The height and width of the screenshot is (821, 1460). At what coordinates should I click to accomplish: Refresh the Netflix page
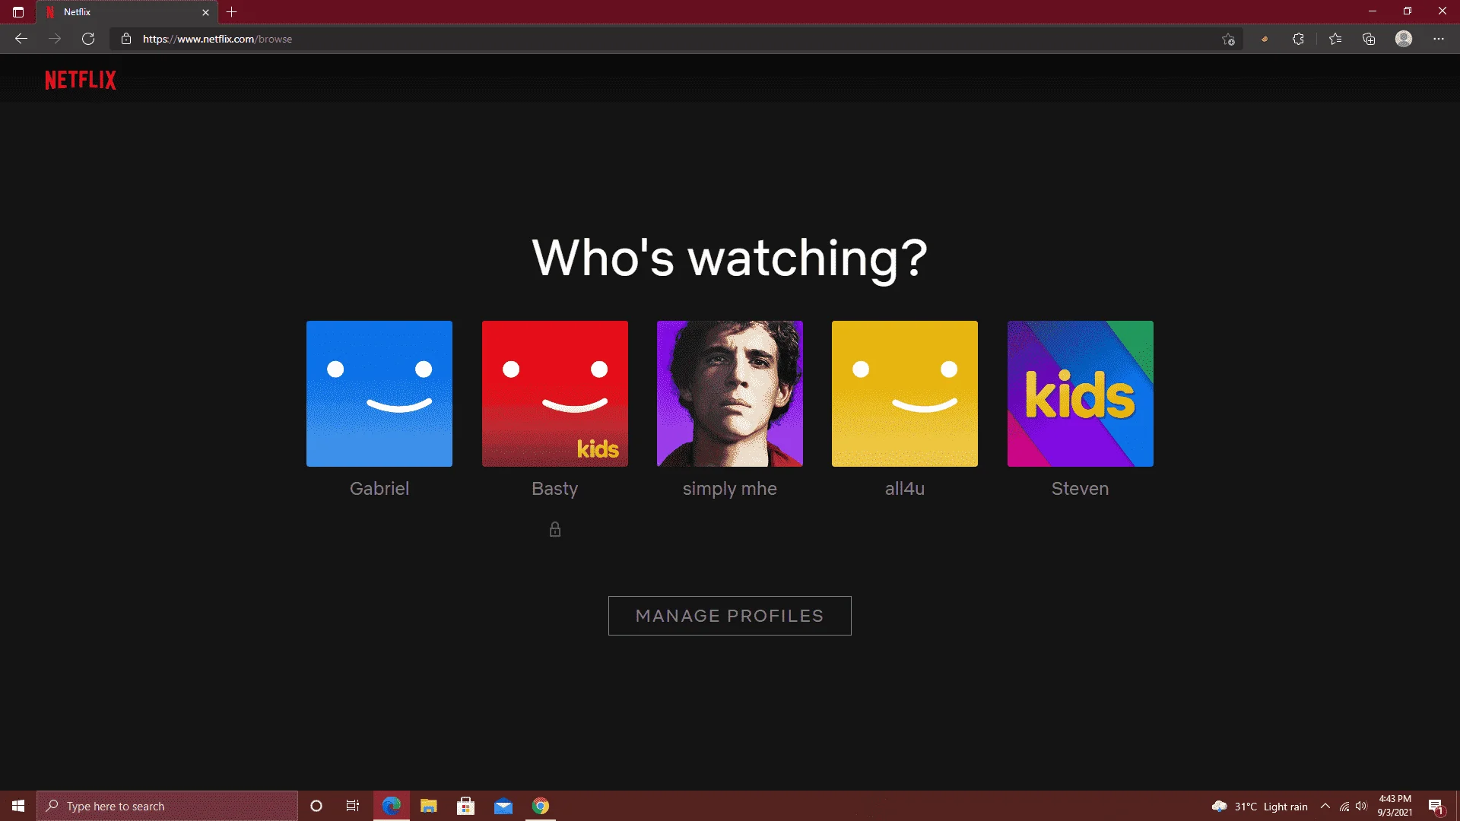point(88,39)
